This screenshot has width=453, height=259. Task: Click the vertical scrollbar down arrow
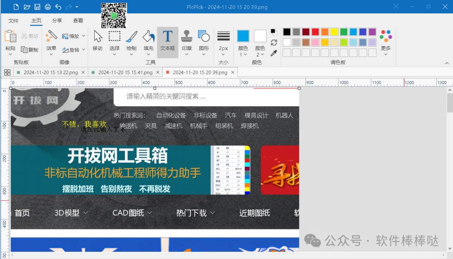point(450,249)
